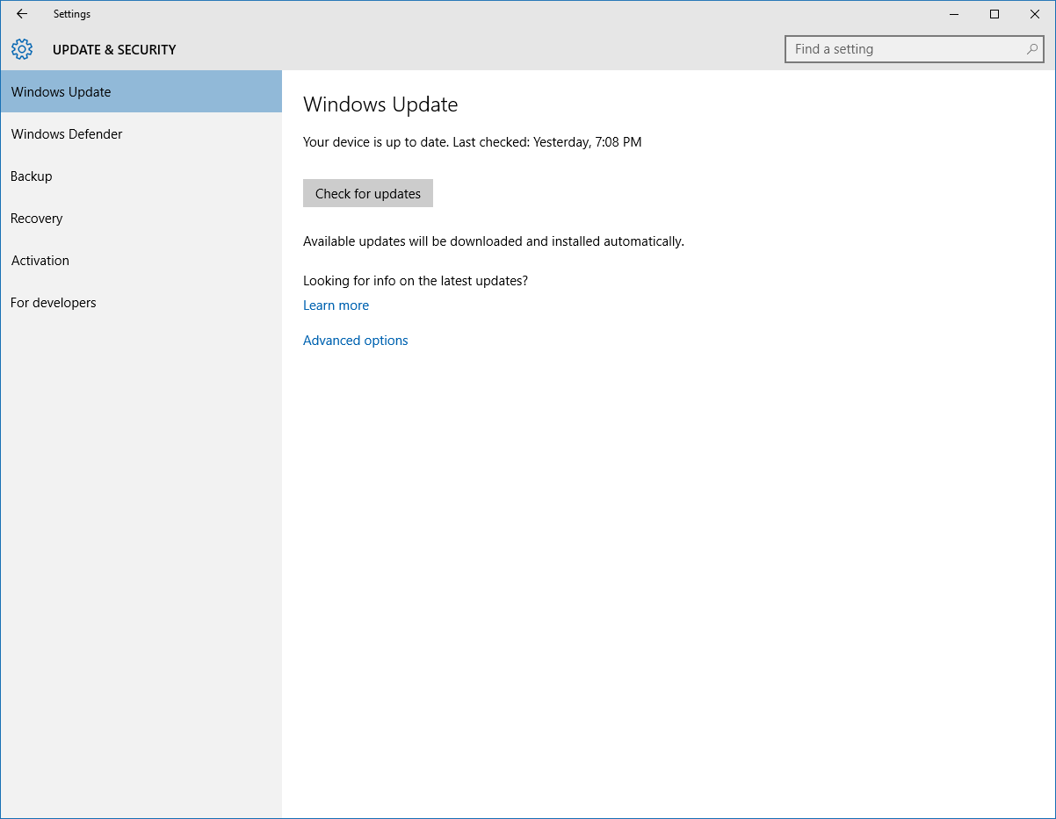Maximize the Settings window
1056x819 pixels.
coord(995,14)
